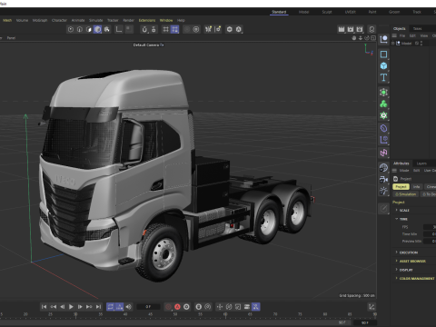
Task: Open the Takes tab
Action: [x=417, y=28]
